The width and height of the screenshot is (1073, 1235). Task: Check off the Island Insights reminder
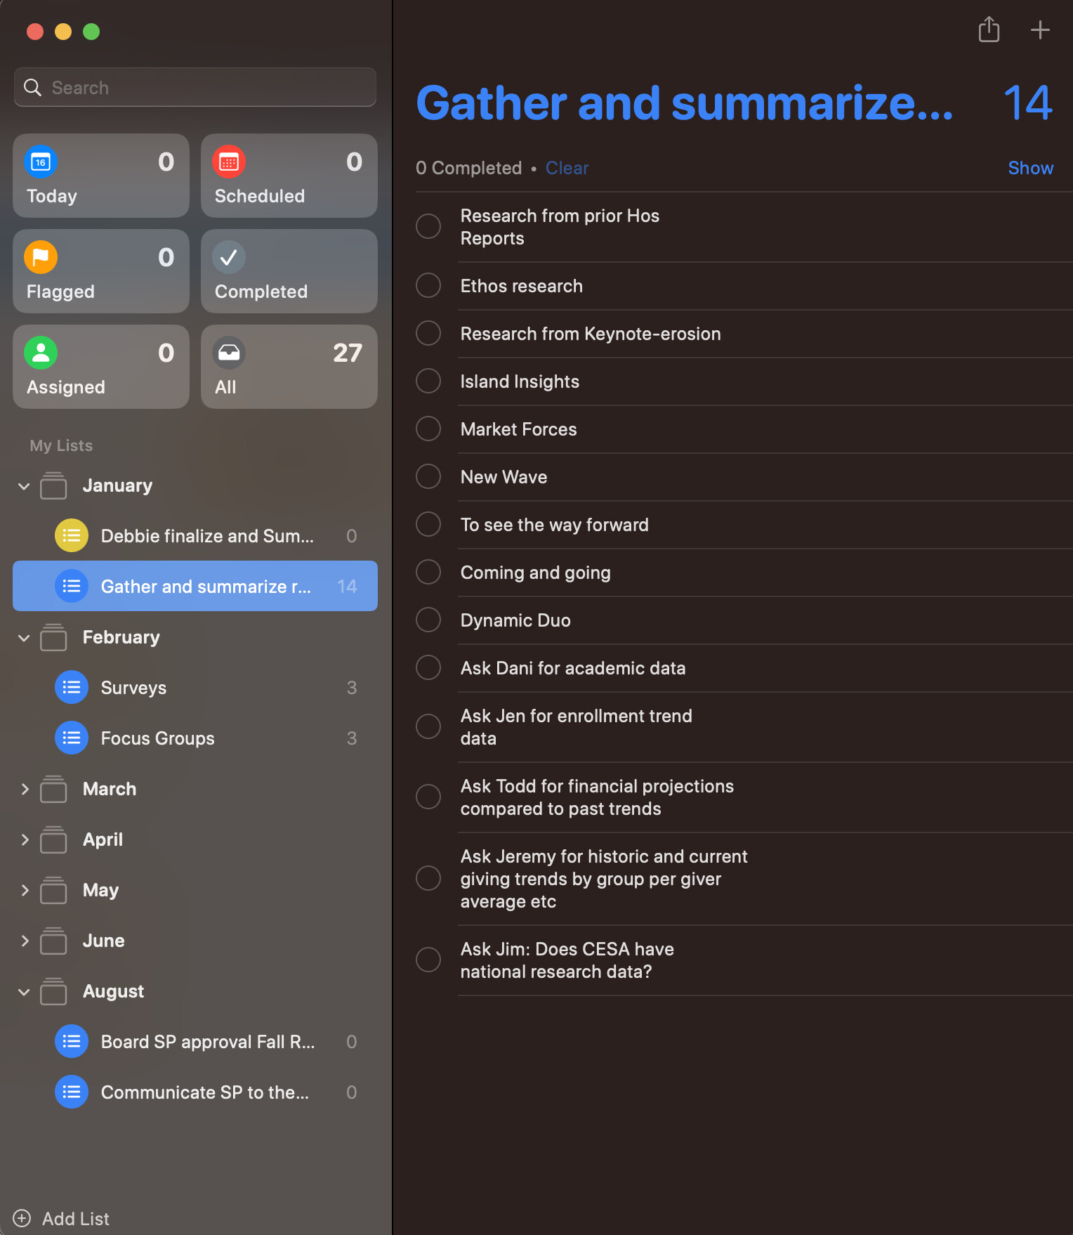(428, 381)
